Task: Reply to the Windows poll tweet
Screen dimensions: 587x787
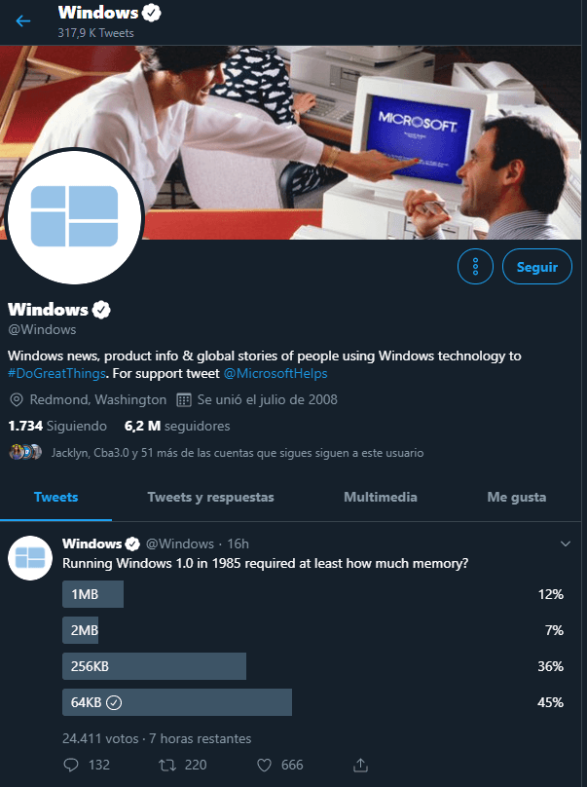Action: (71, 765)
